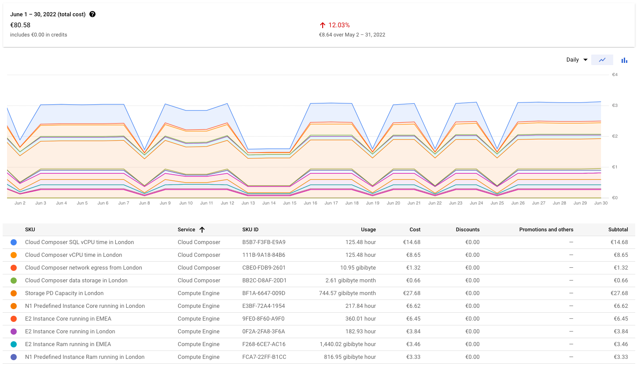Select the green dot for Cloud Composer data storage

click(x=13, y=280)
